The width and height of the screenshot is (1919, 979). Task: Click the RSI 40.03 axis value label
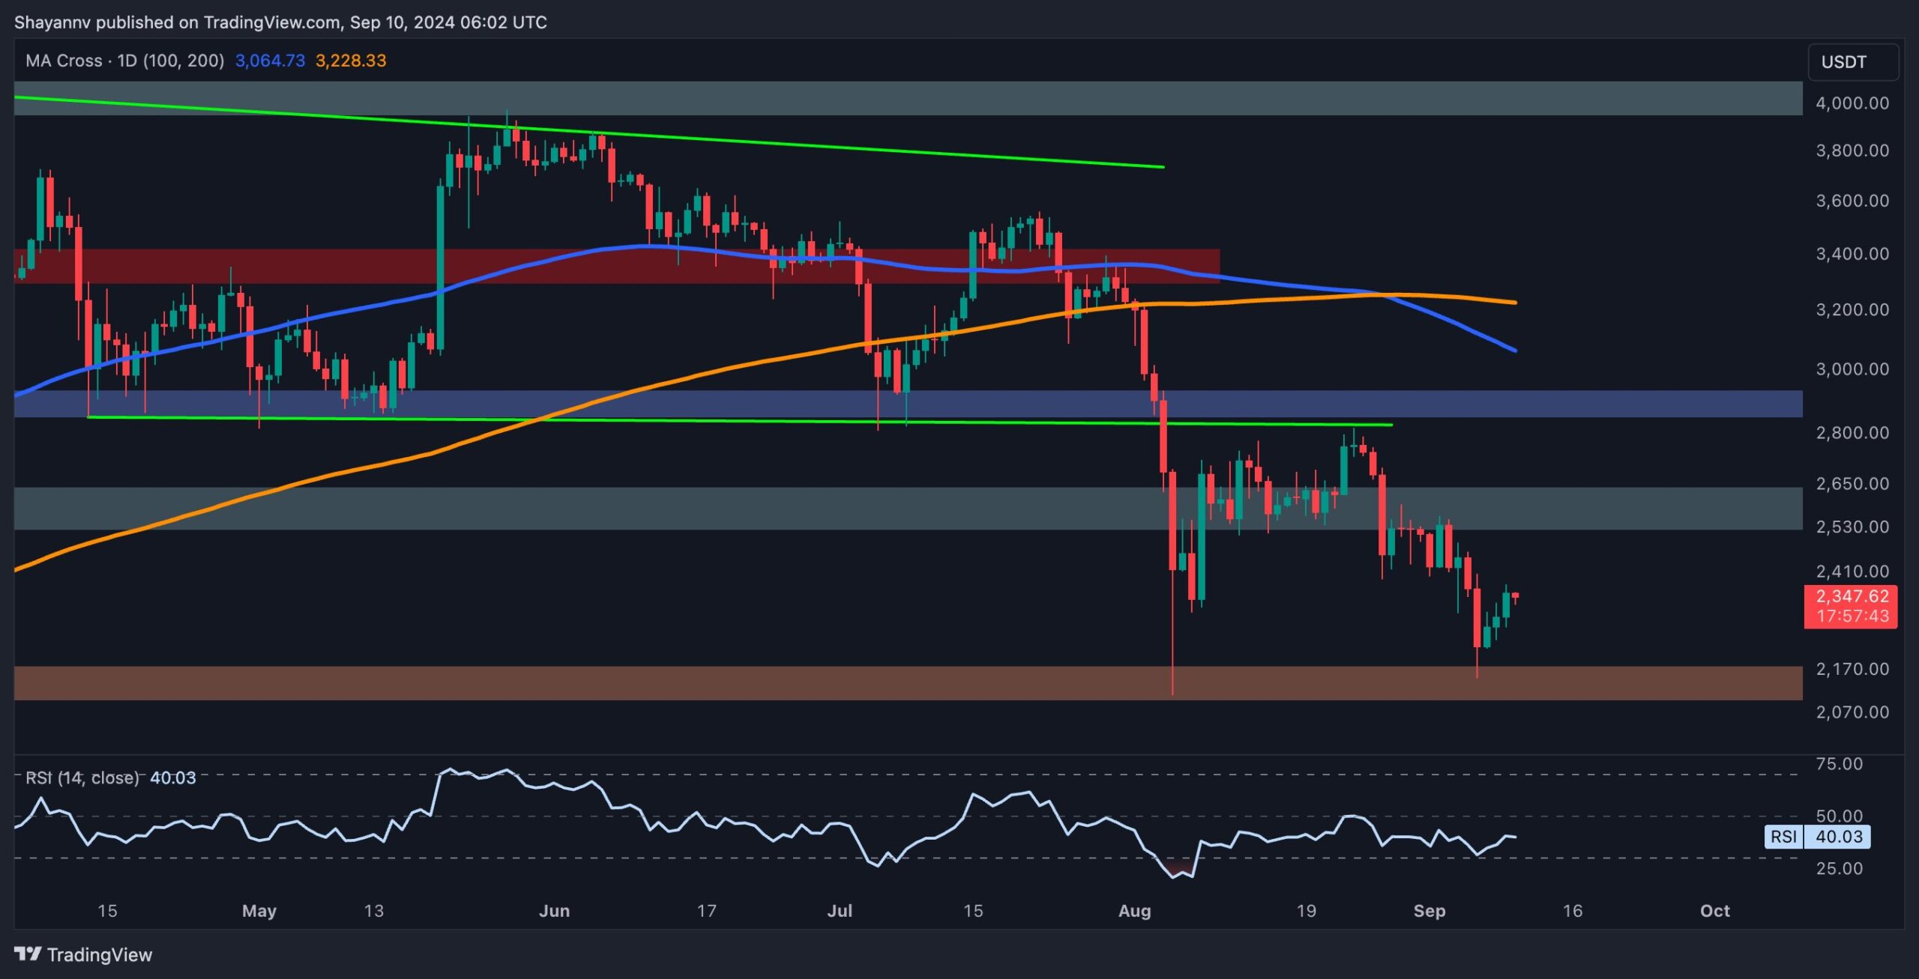[1838, 837]
